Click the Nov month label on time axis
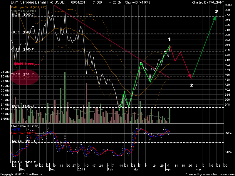This screenshot has height=176, width=235. 23,170
